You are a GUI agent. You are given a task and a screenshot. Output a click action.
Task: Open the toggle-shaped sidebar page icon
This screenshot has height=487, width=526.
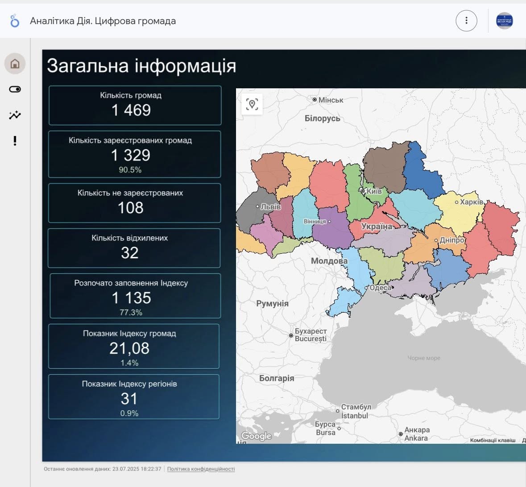click(x=15, y=89)
